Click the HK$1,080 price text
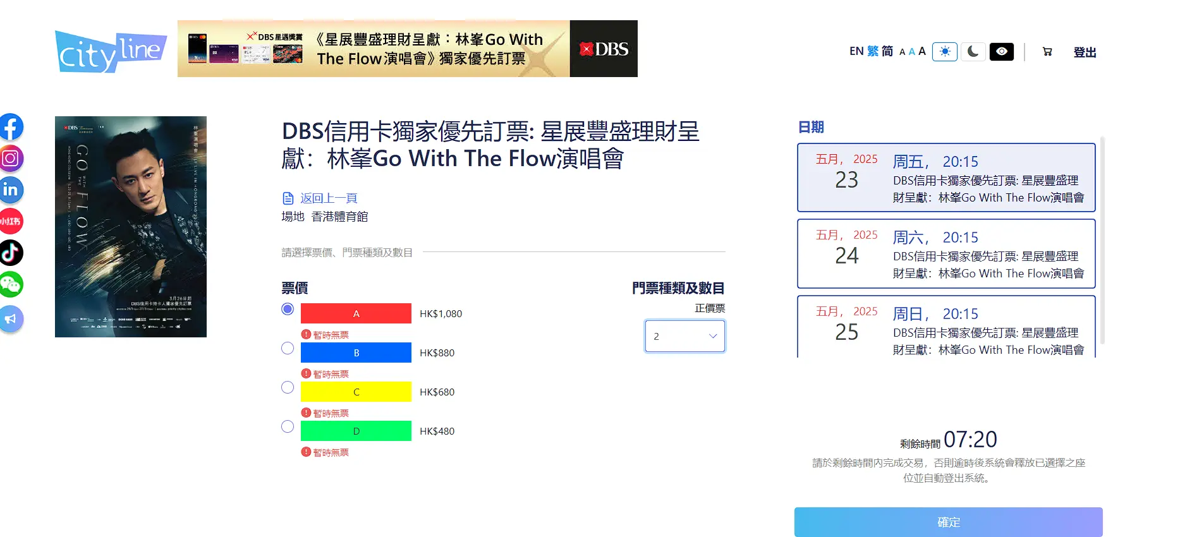The image size is (1180, 537). coord(441,313)
